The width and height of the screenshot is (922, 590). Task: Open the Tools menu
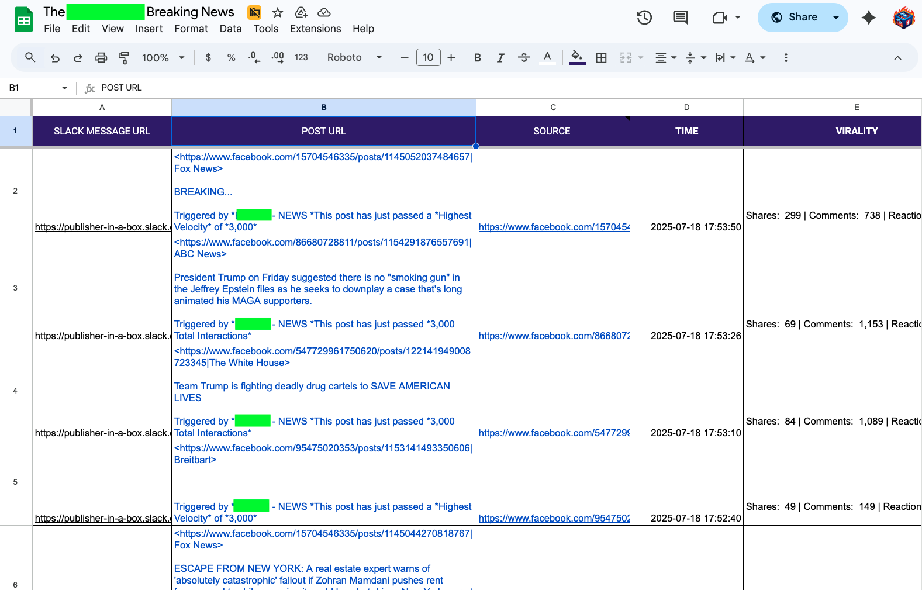click(266, 29)
